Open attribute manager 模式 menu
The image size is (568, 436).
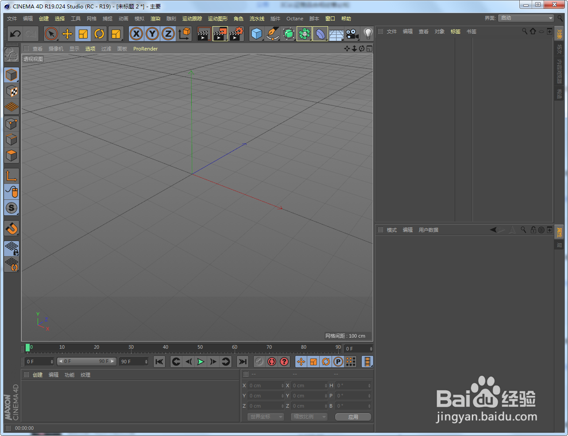(x=392, y=230)
